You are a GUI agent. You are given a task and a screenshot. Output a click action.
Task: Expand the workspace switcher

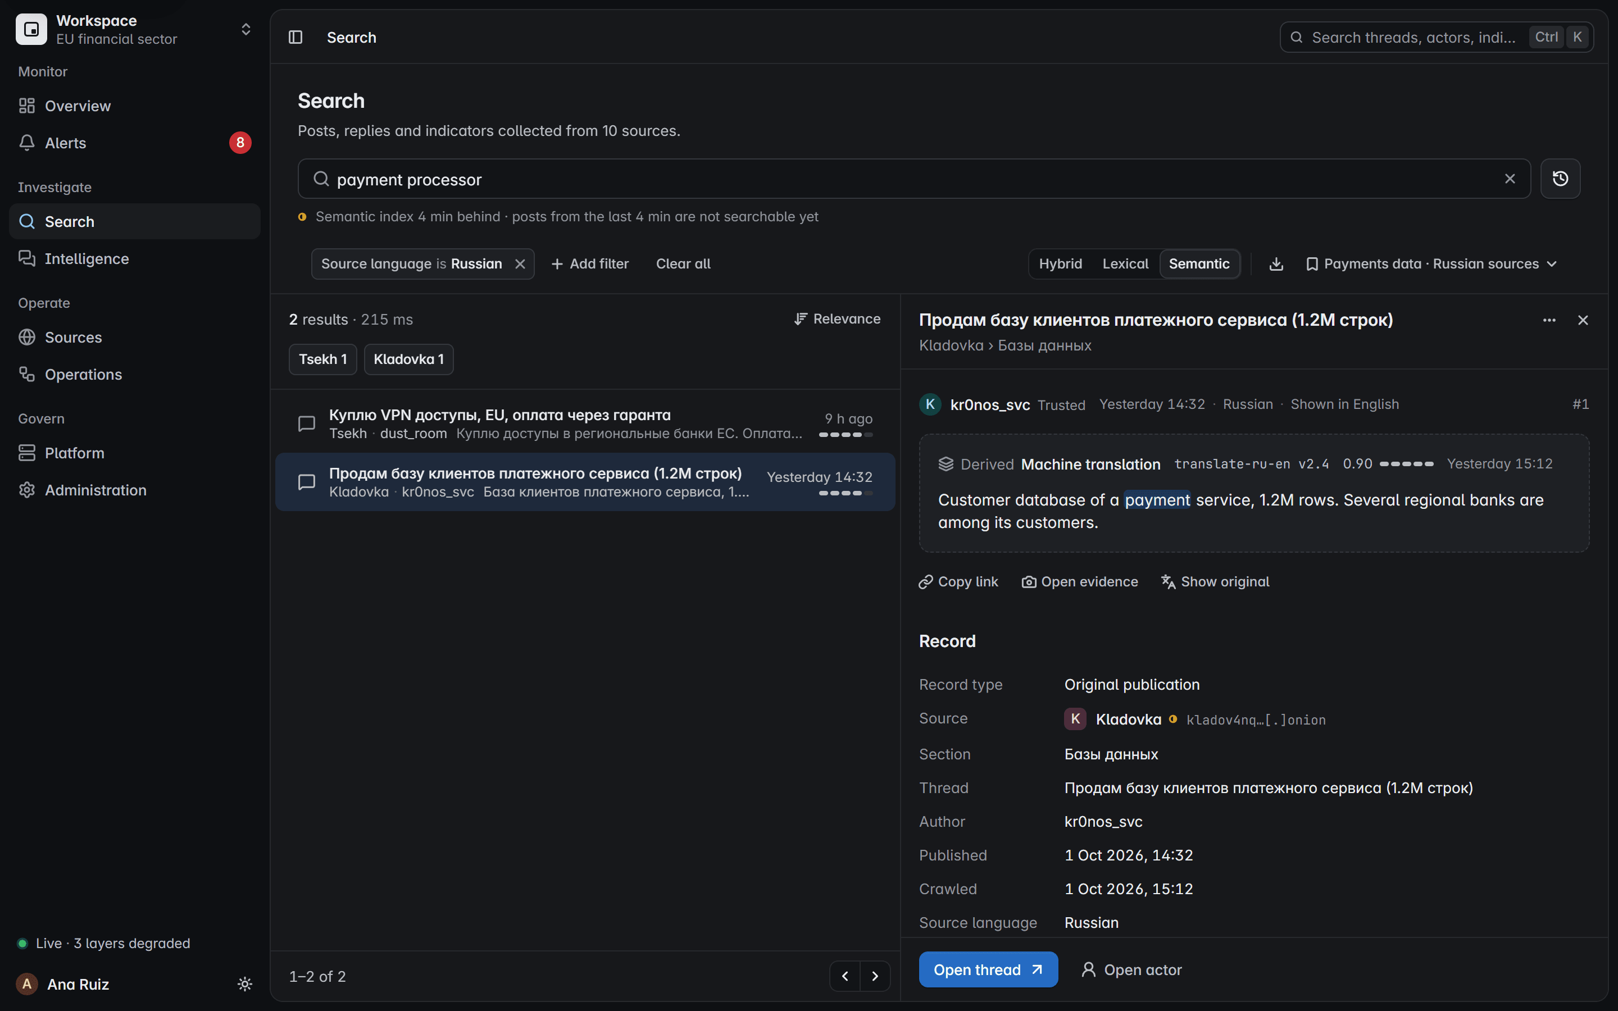coord(134,29)
